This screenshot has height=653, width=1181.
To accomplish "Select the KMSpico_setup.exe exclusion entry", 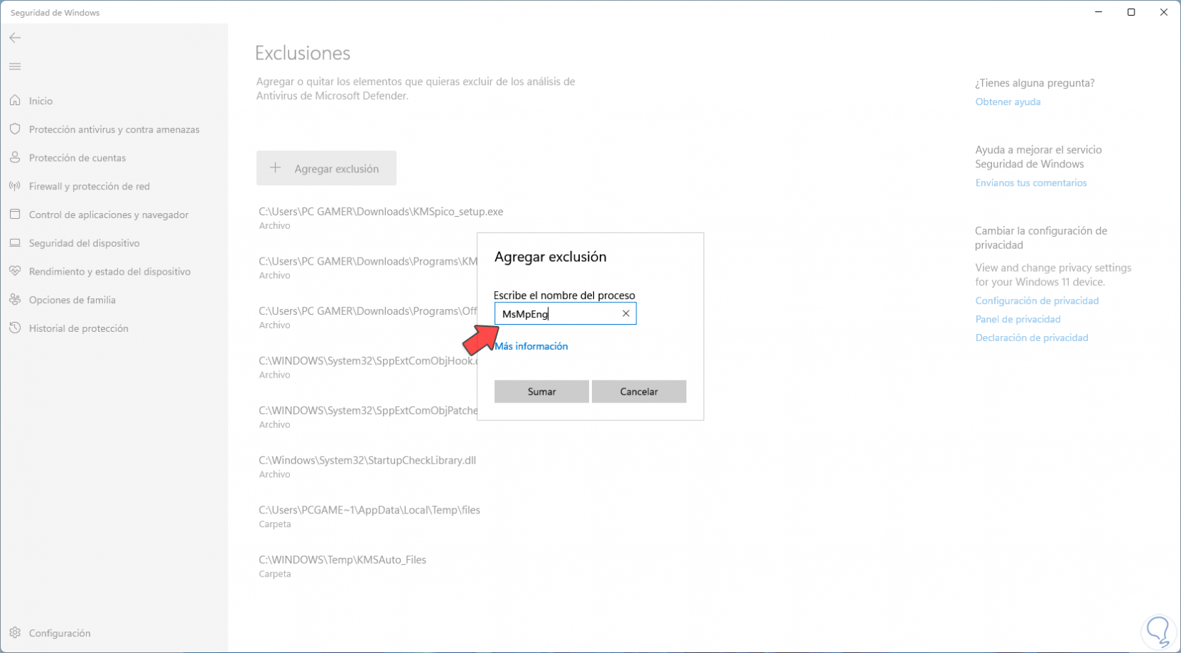I will [x=381, y=218].
